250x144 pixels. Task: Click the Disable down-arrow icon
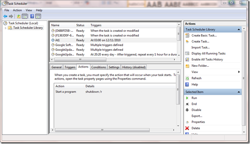point(187,110)
